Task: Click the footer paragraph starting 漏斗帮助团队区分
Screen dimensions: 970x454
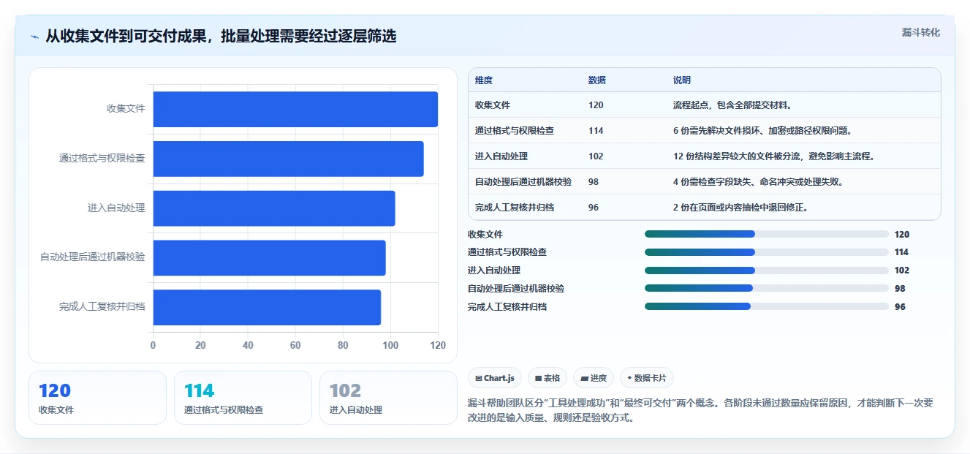Action: click(700, 410)
